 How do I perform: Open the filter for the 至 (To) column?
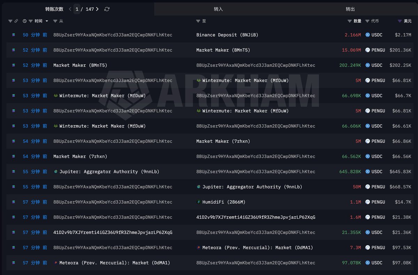[x=198, y=21]
